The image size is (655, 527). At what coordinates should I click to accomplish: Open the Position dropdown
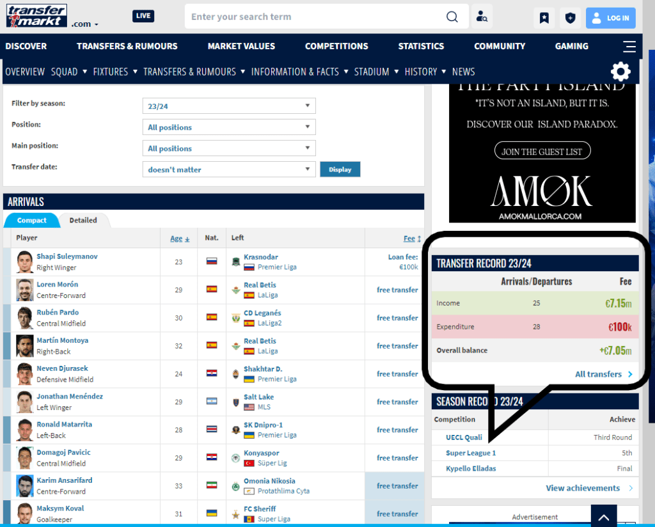point(229,127)
